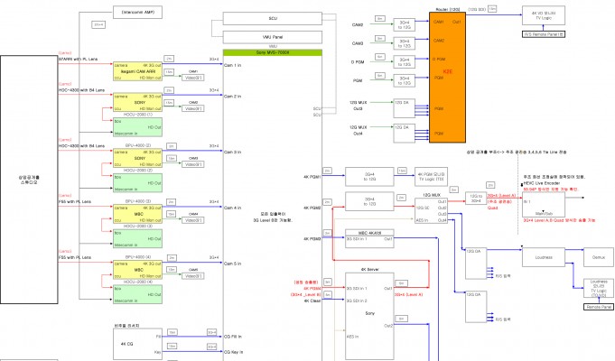615x361 pixels.
Task: Click the Video(9') box under CAM5
Action: coord(193,276)
